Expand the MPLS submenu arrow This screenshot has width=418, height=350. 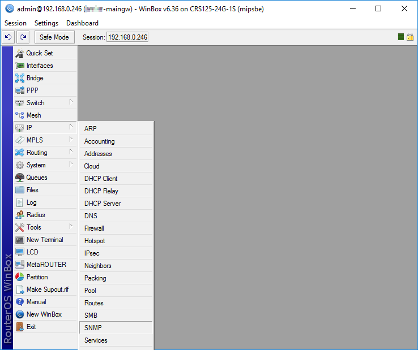click(71, 140)
